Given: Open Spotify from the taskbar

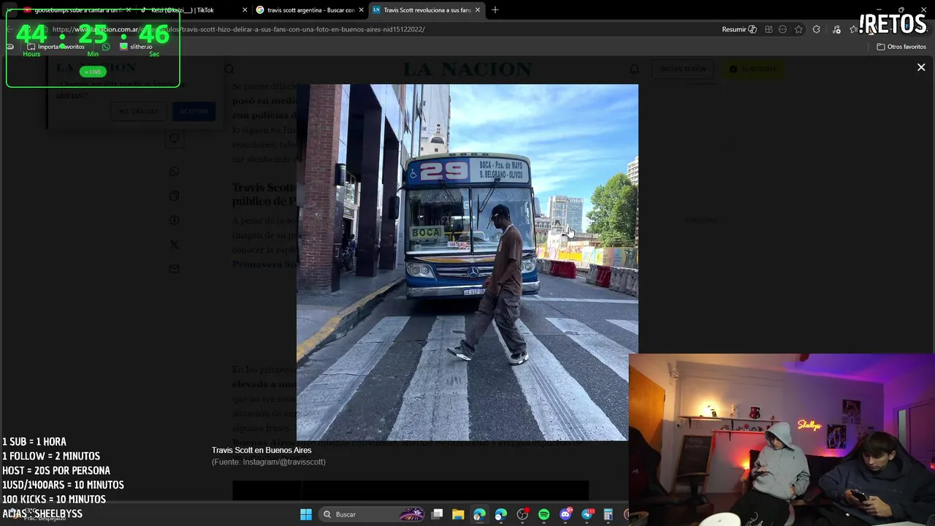Looking at the screenshot, I should click(x=543, y=514).
